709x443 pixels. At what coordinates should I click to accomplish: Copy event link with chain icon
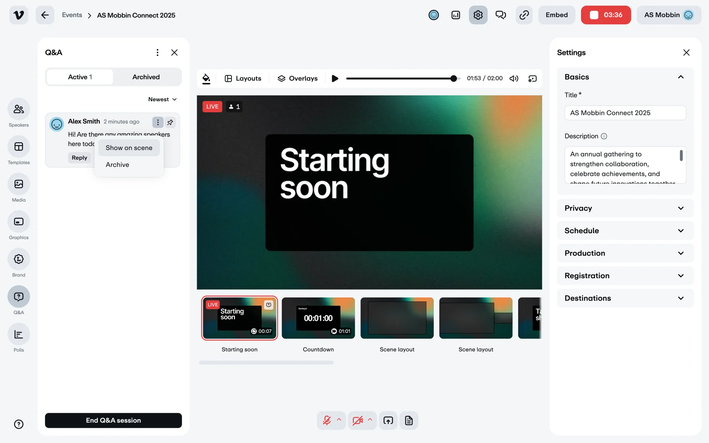tap(524, 15)
